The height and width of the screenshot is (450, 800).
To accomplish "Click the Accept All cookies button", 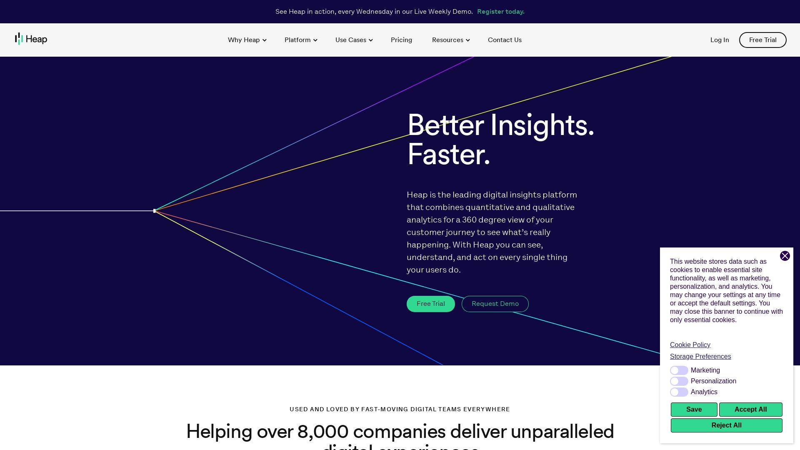I will tap(750, 409).
